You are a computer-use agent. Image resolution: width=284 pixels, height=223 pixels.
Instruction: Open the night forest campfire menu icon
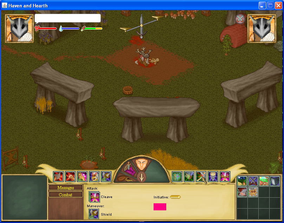pyautogui.click(x=242, y=181)
